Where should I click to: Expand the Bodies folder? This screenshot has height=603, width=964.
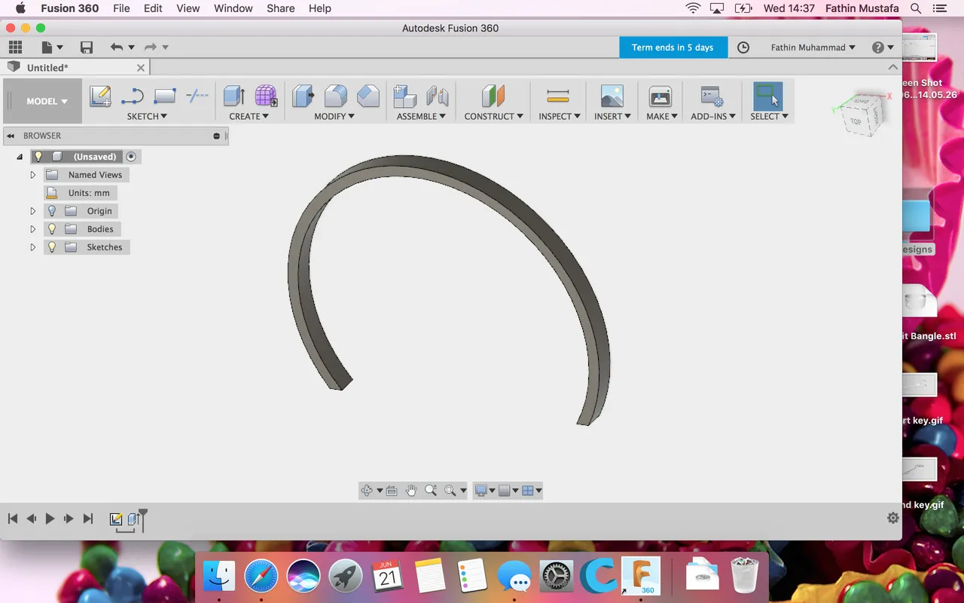(x=32, y=229)
